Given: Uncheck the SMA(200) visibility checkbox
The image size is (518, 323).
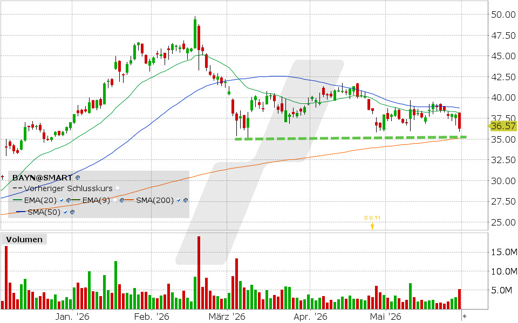Looking at the screenshot, I should (x=179, y=200).
